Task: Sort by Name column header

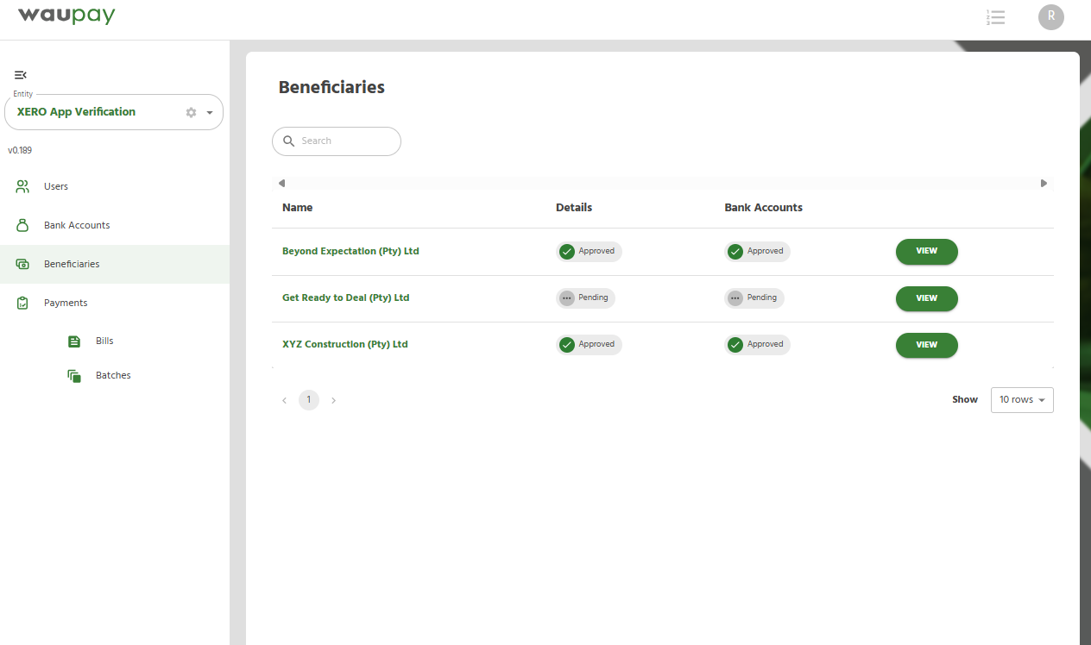Action: click(x=297, y=208)
